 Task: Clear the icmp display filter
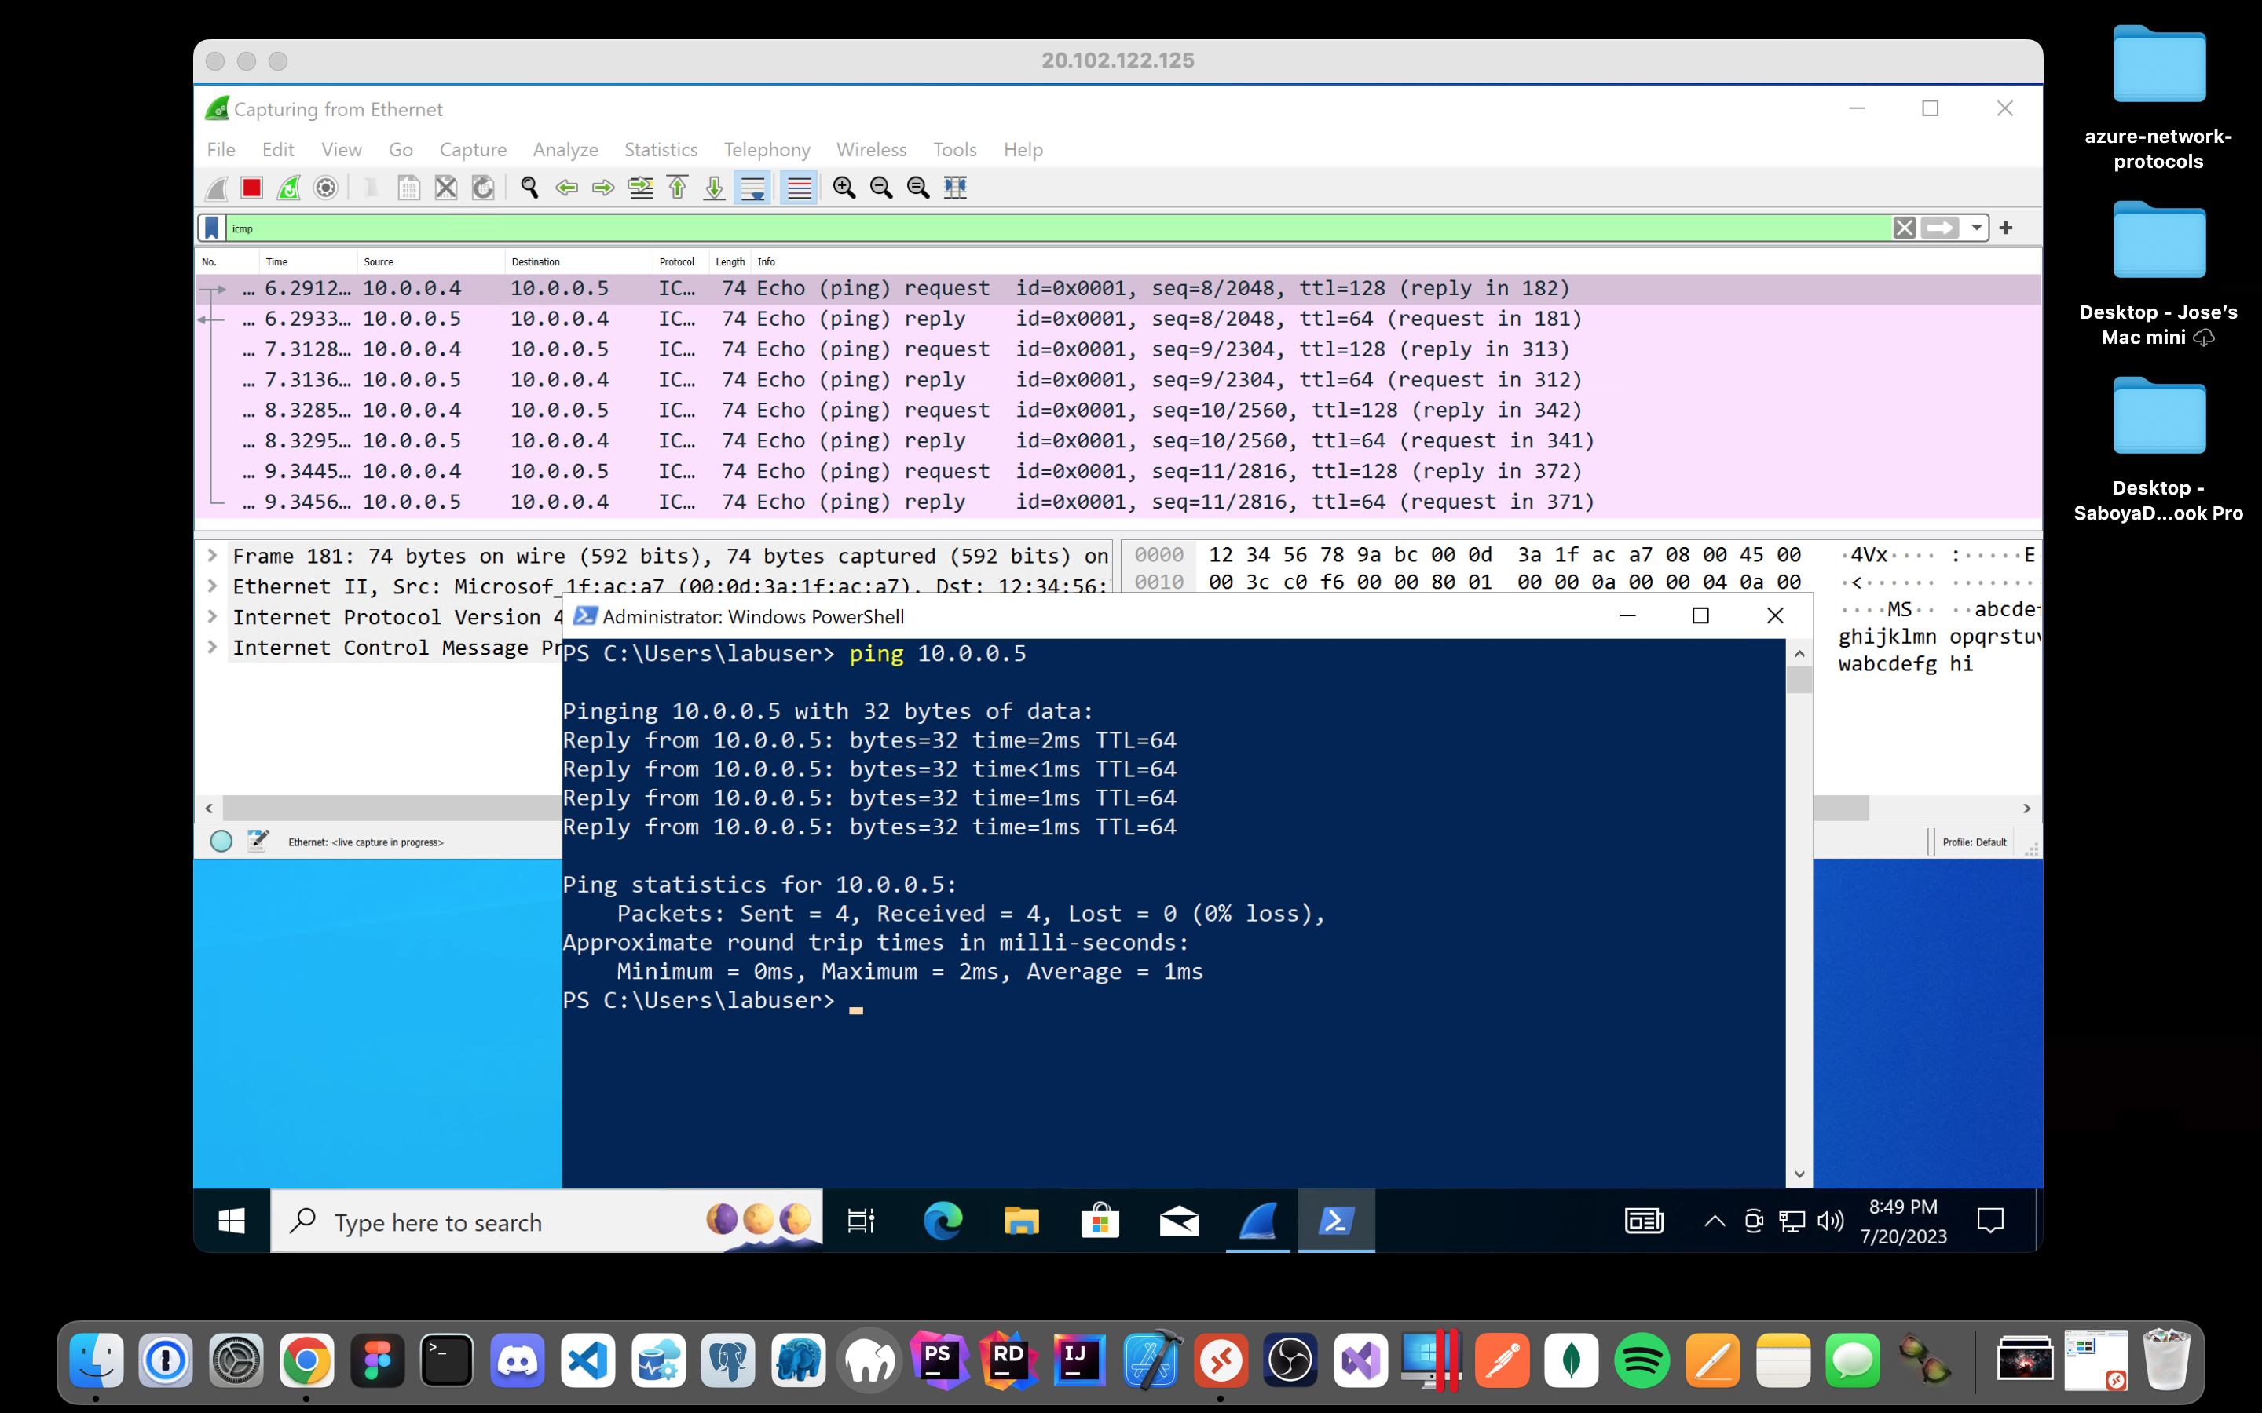[1904, 228]
